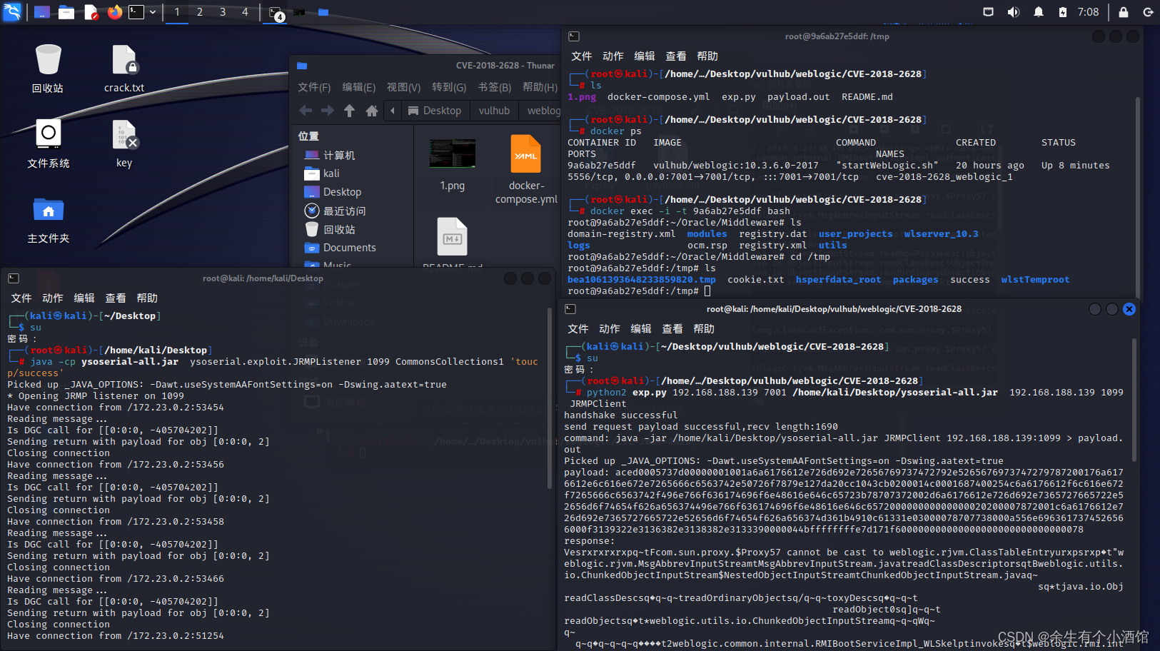This screenshot has width=1160, height=651.
Task: Open the power manager battery icon
Action: pyautogui.click(x=1063, y=12)
